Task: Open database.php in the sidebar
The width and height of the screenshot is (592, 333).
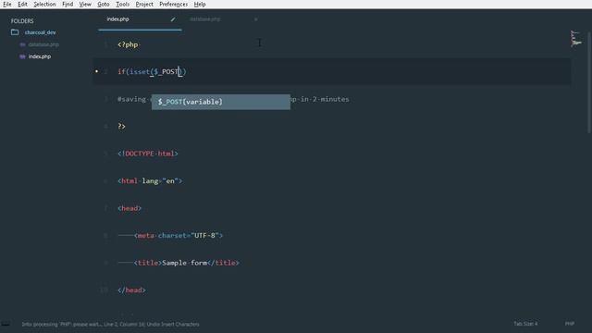Action: coord(43,44)
